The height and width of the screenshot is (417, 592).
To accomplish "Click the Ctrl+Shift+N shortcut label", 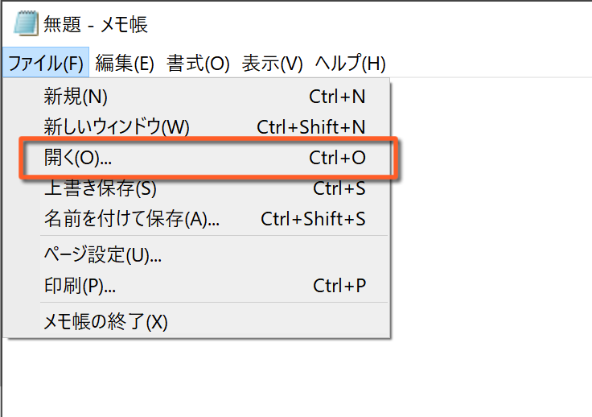I will 310,126.
